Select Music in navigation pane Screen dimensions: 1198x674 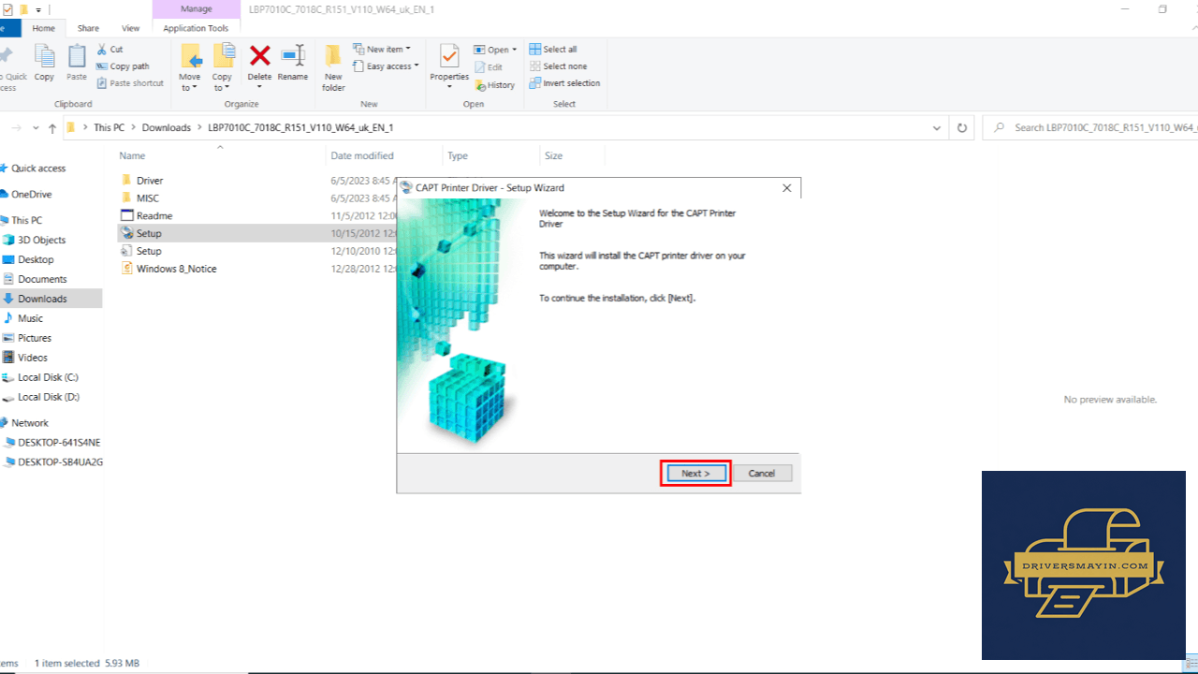[x=31, y=318]
